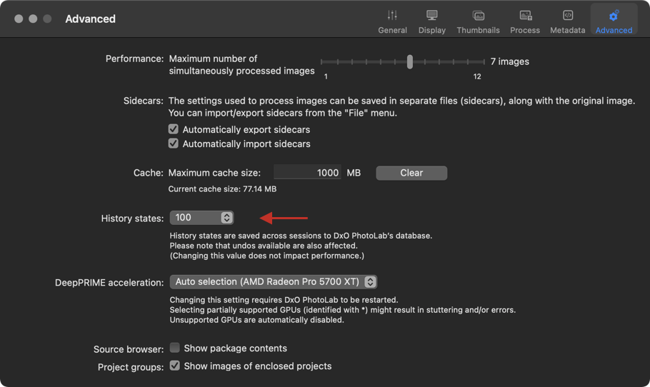The width and height of the screenshot is (650, 387).
Task: Open the Metadata preferences icon
Action: pos(568,15)
